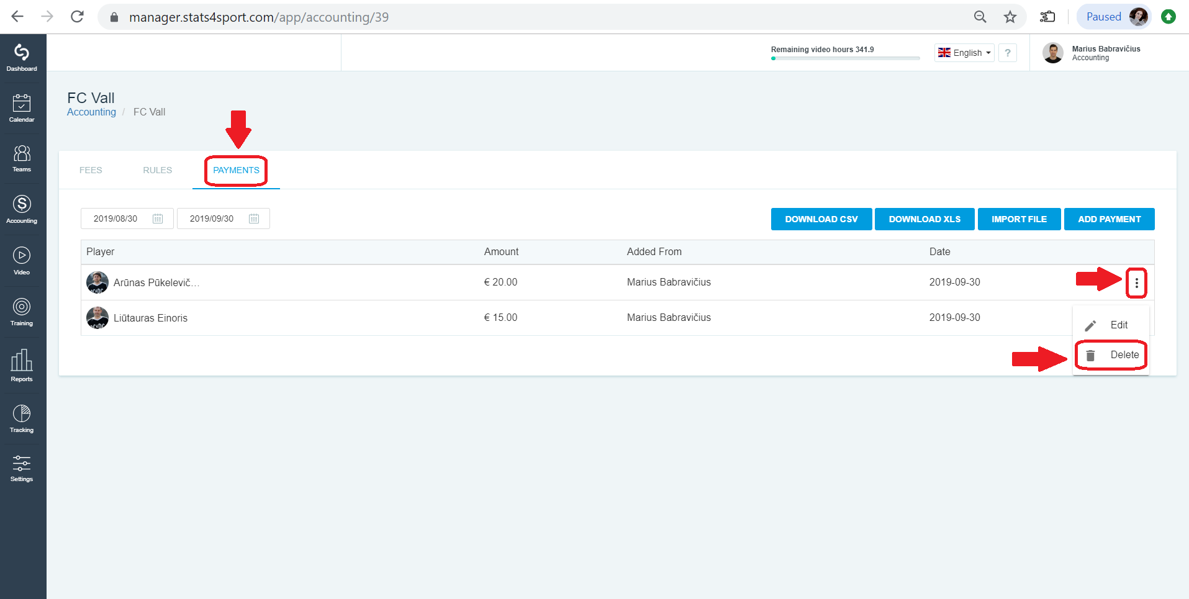Click Liūtauras Einoris player name

point(150,318)
